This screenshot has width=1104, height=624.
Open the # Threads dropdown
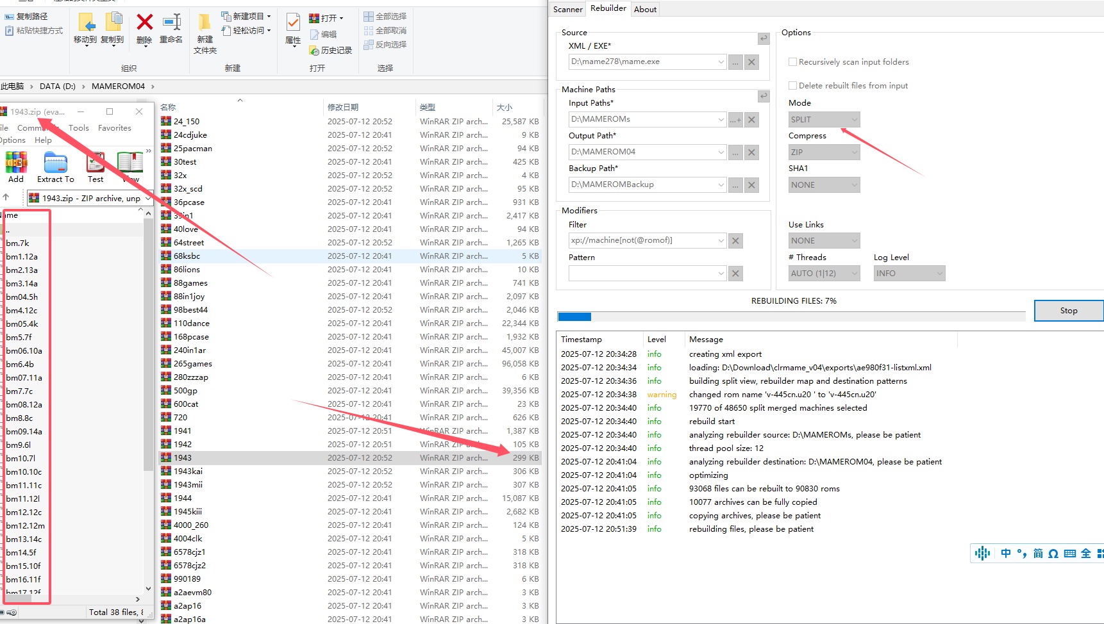(824, 274)
